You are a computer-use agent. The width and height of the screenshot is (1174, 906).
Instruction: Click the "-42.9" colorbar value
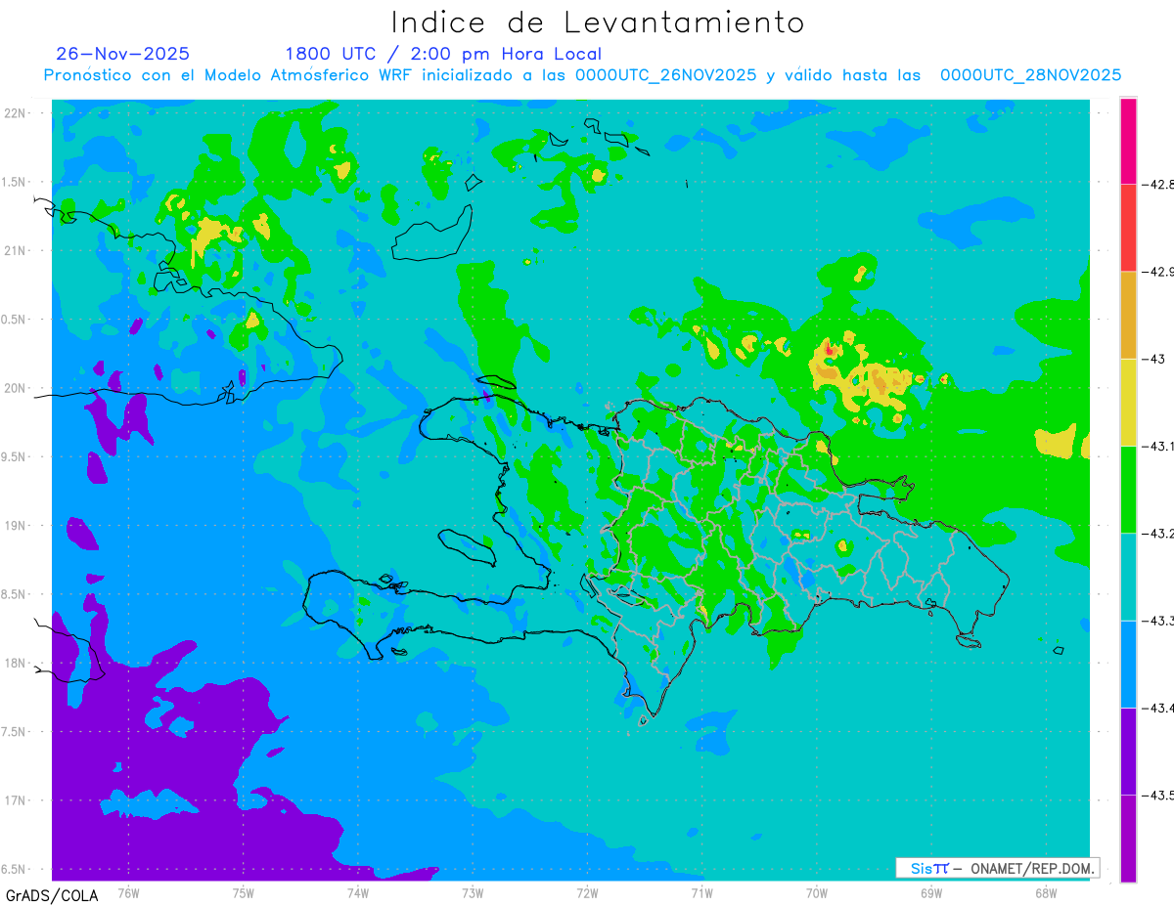coord(1158,271)
